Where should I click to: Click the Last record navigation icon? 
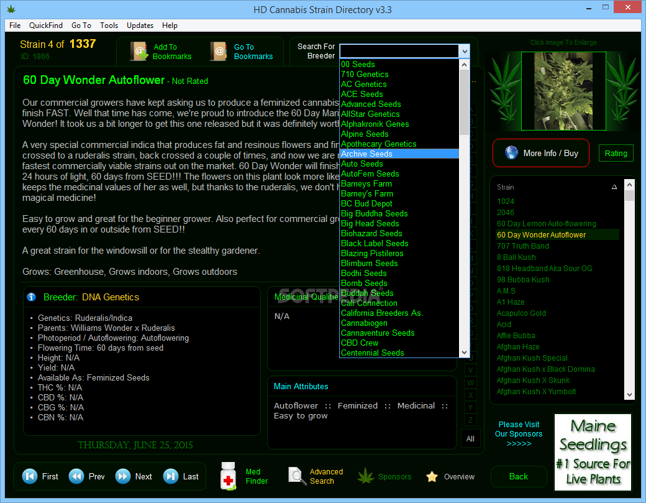171,476
